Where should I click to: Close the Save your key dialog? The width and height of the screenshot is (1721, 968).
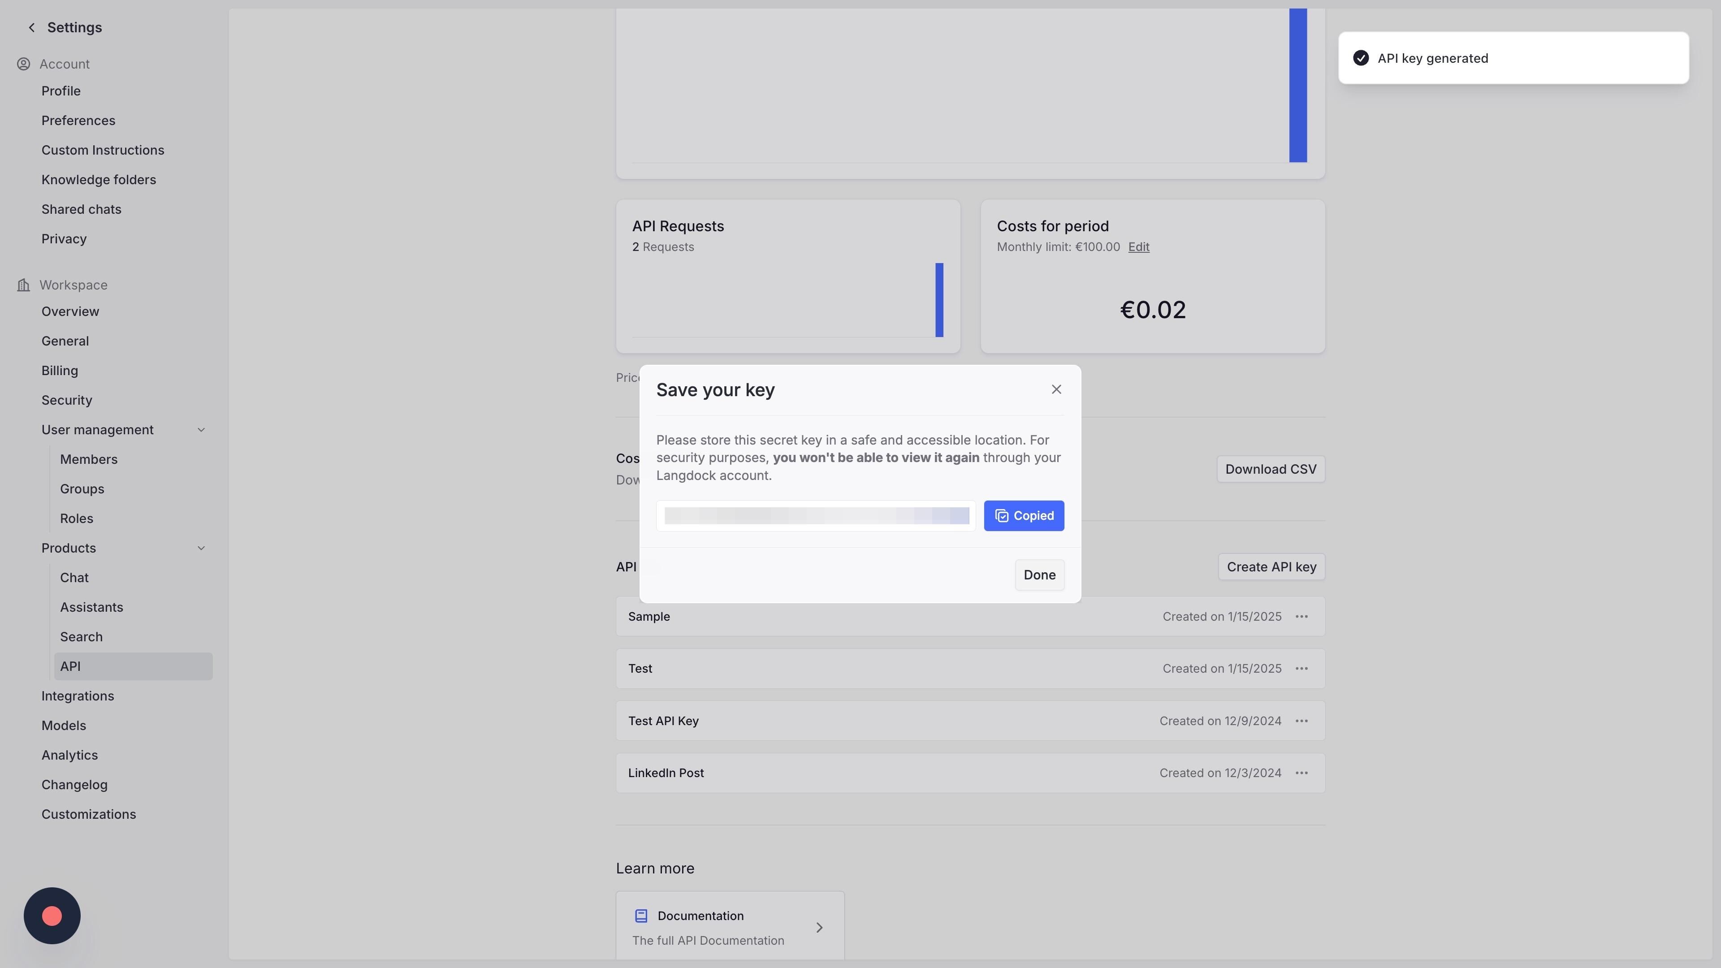tap(1055, 389)
